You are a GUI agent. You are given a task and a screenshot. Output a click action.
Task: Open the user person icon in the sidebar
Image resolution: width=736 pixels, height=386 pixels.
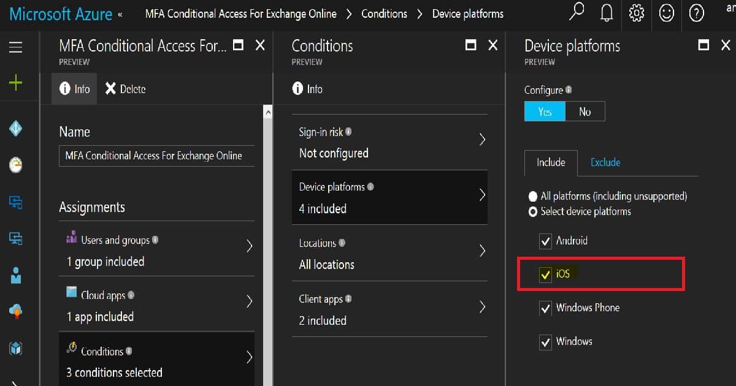16,275
